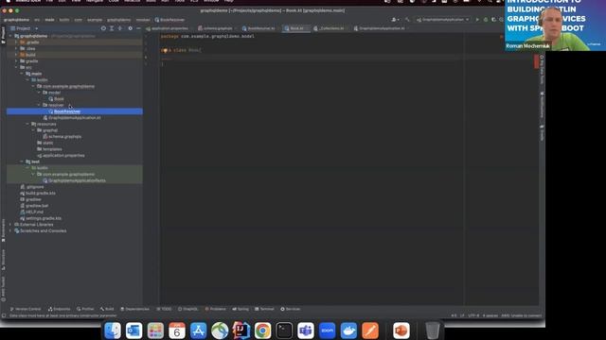This screenshot has height=340, width=606.
Task: Select settings.gradle.kts file
Action: pyautogui.click(x=41, y=218)
